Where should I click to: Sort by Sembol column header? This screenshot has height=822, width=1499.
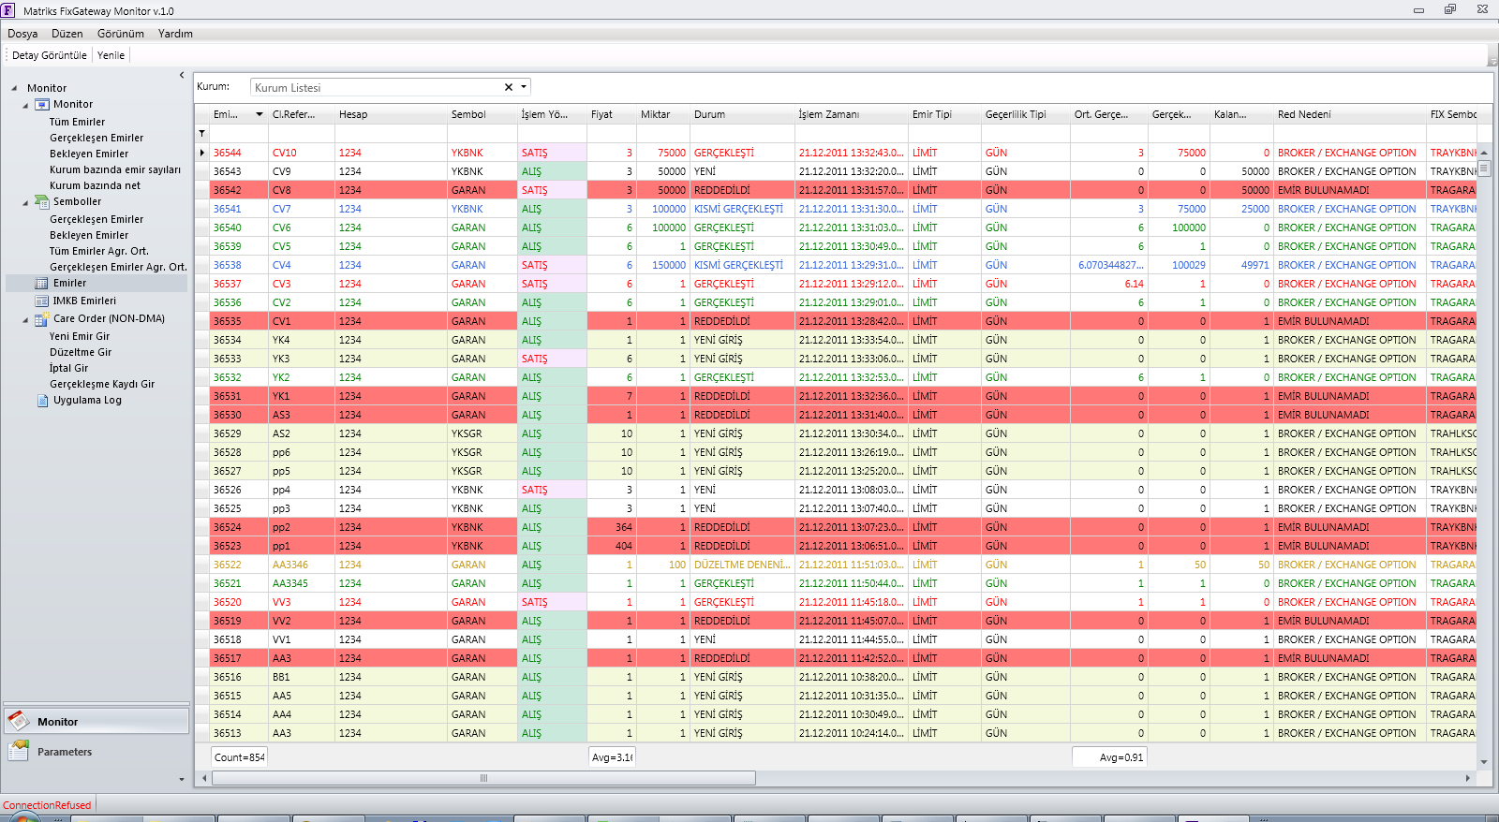pos(482,114)
